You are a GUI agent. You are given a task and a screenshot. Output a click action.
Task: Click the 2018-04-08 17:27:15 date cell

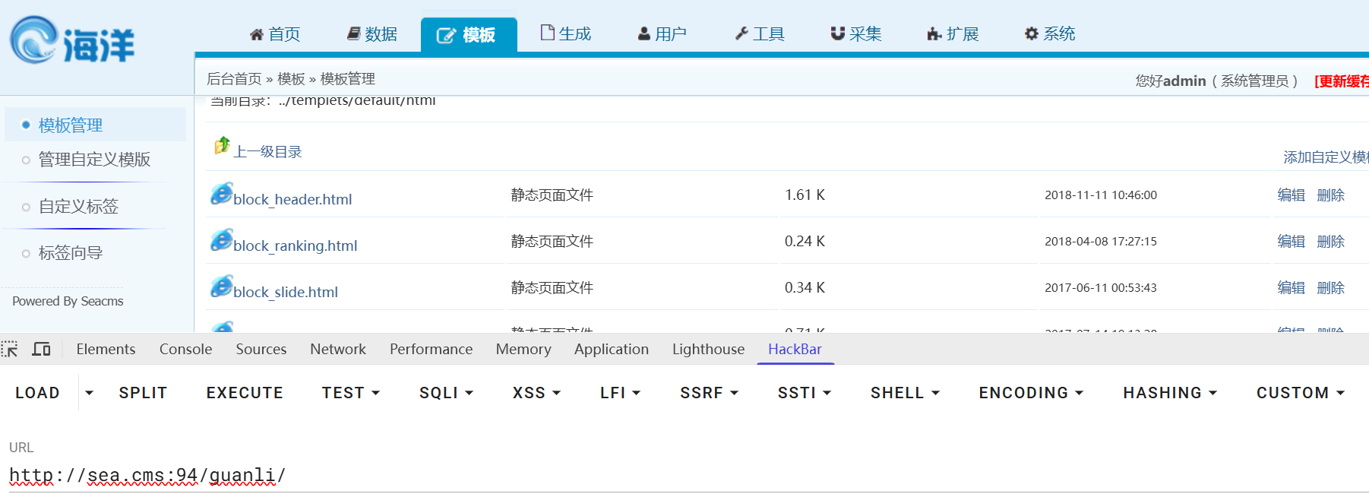(x=1100, y=242)
